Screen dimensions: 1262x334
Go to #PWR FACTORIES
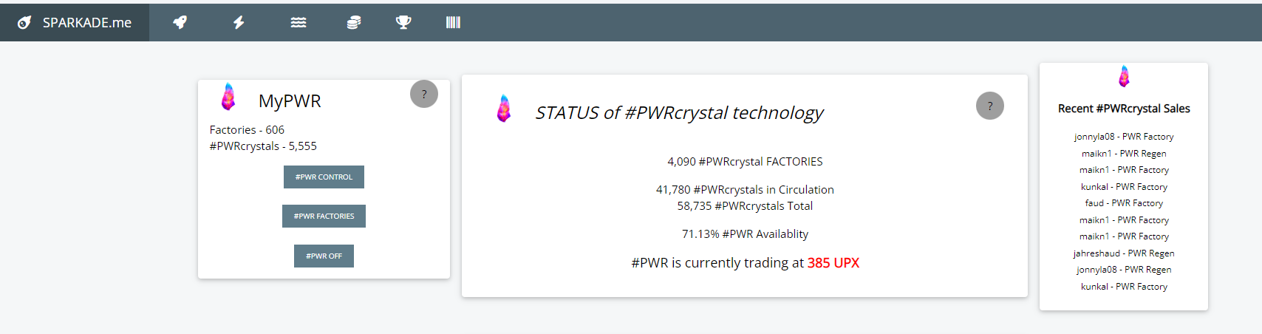pyautogui.click(x=324, y=217)
